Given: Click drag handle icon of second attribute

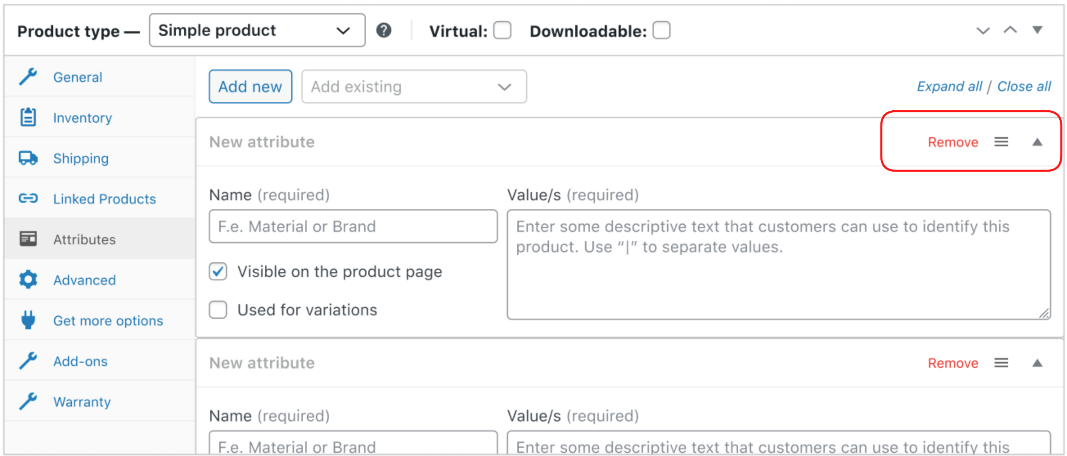Looking at the screenshot, I should tap(1001, 363).
